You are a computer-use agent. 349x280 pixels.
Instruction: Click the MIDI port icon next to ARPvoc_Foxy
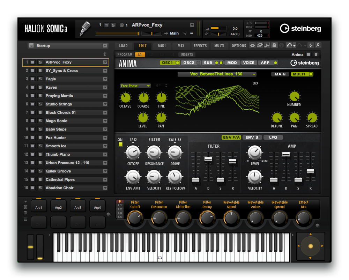tap(121, 25)
